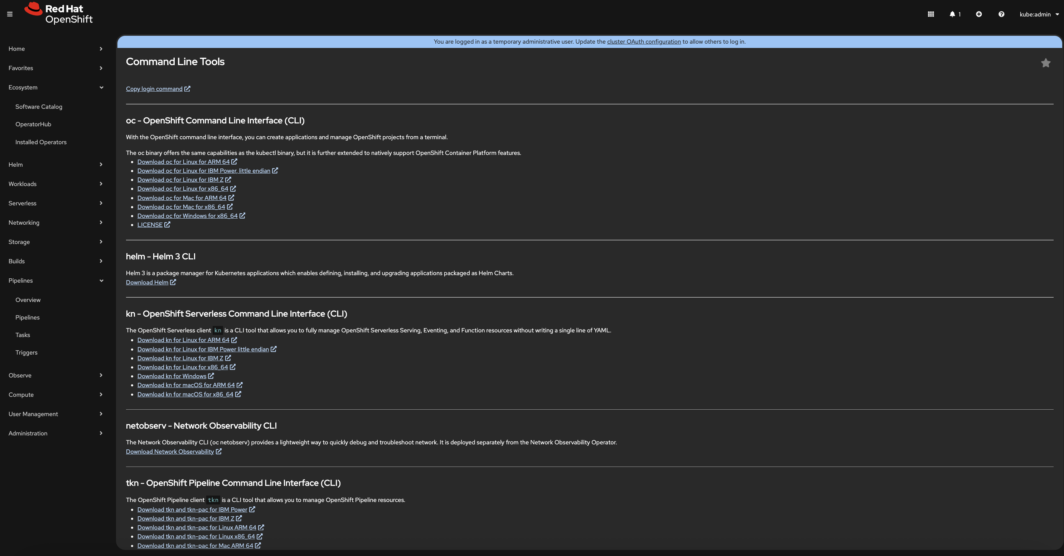This screenshot has height=556, width=1064.
Task: Open OperatorHub in the sidebar
Action: (x=33, y=124)
